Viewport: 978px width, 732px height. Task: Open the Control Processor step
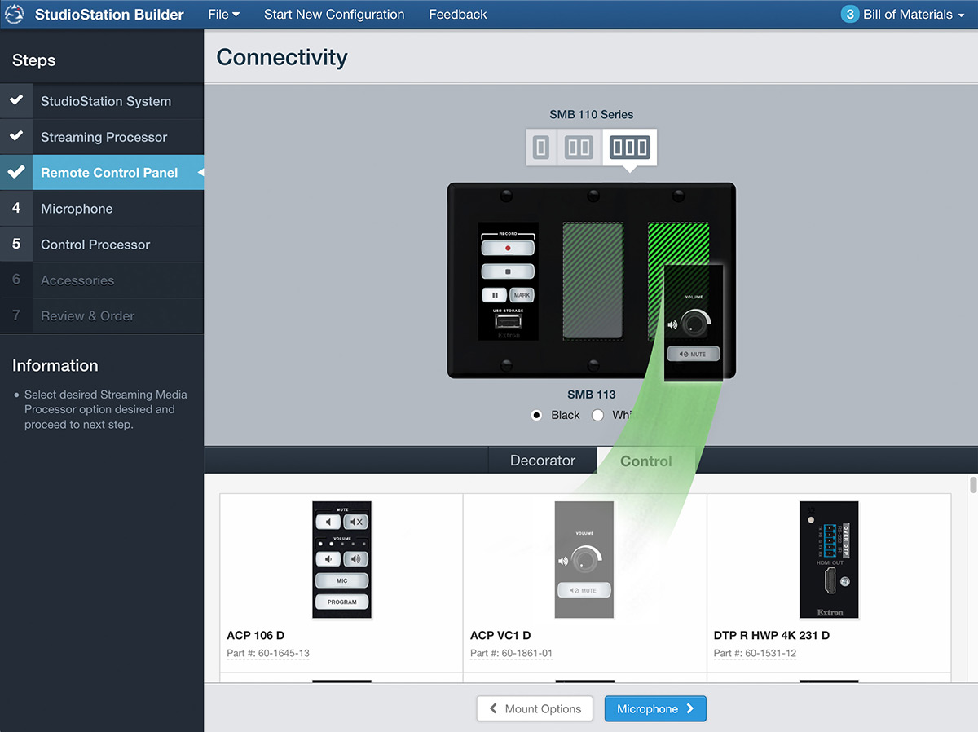pos(102,245)
